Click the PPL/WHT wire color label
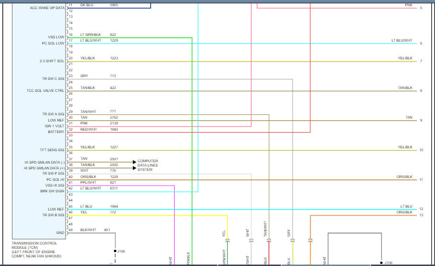435x266 pixels. click(x=88, y=182)
